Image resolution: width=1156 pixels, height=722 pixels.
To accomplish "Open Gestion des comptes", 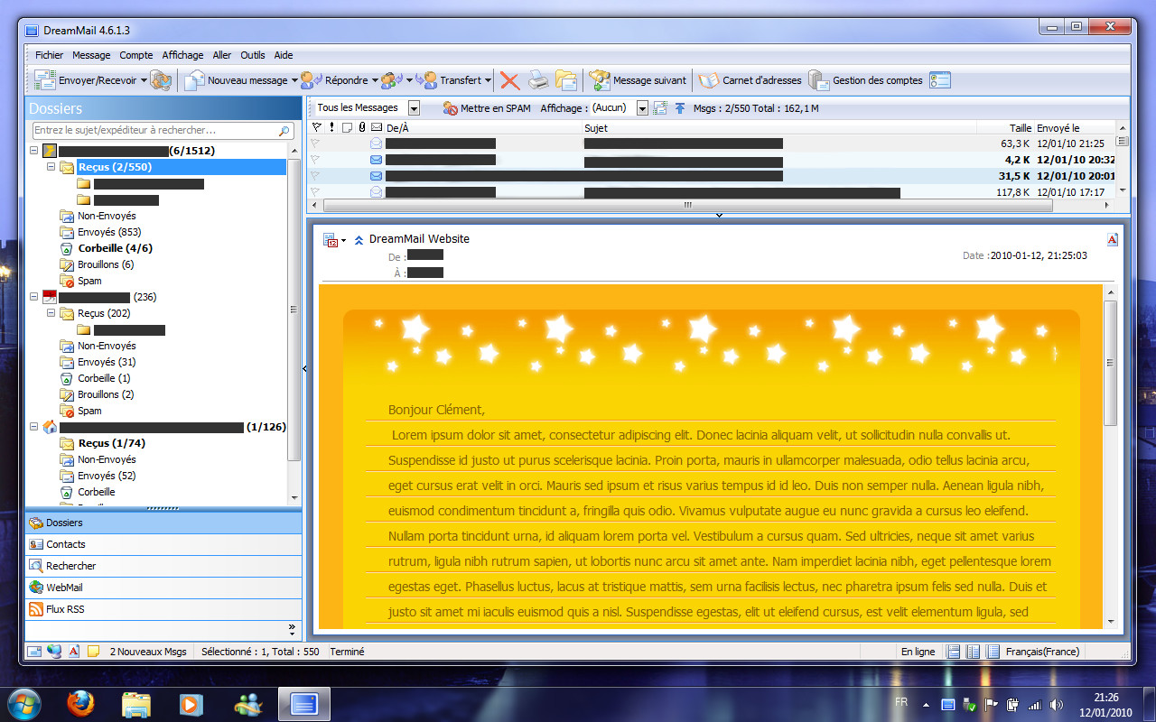I will click(865, 80).
